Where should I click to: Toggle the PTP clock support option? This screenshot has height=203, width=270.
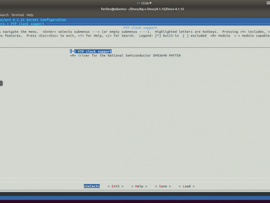[x=72, y=51]
